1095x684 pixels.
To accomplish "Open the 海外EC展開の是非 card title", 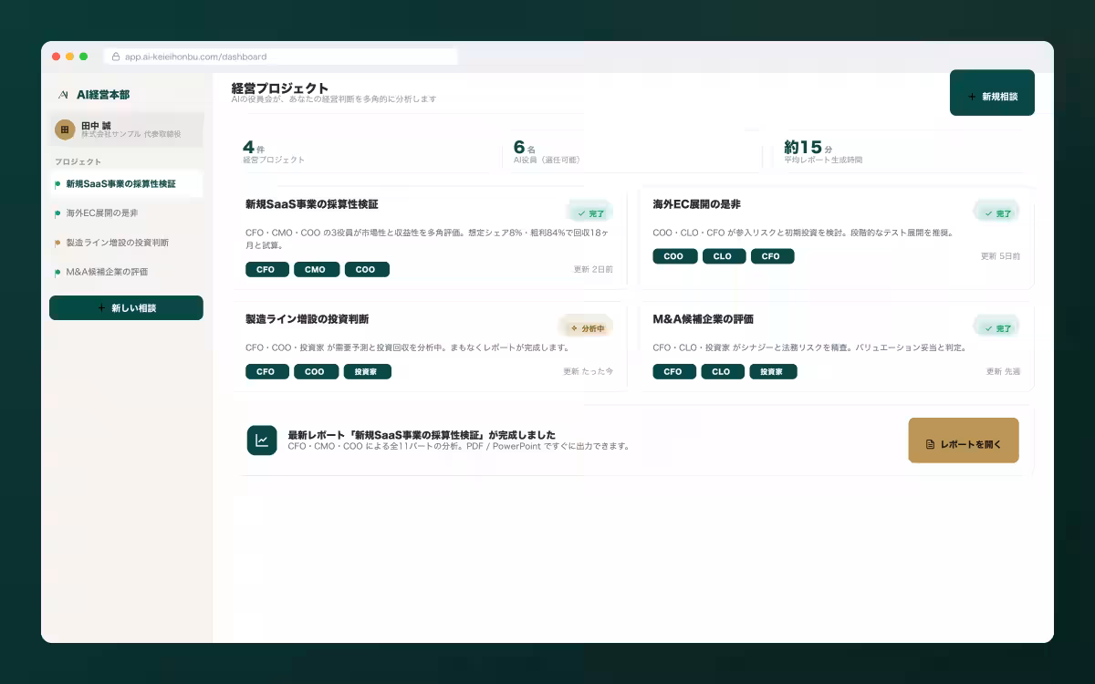I will click(696, 204).
